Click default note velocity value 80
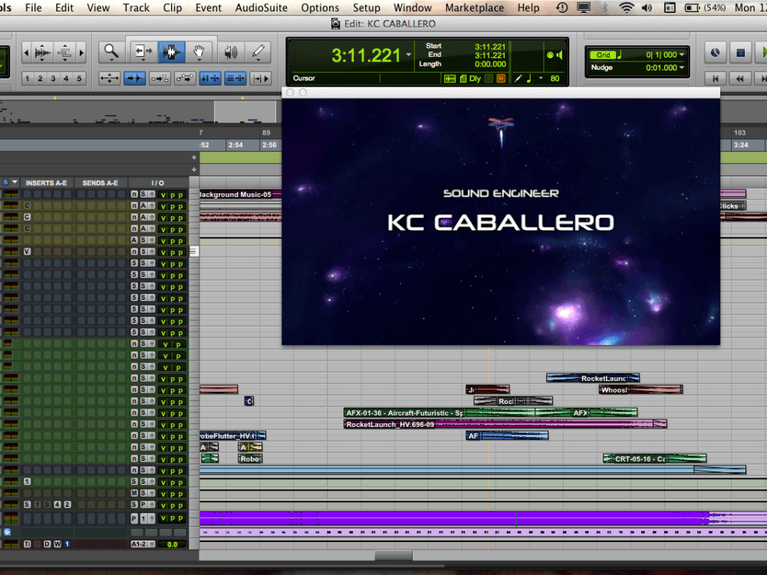 (x=555, y=78)
